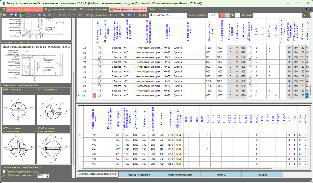Click the red AutoCAD export icon

tap(28, 15)
